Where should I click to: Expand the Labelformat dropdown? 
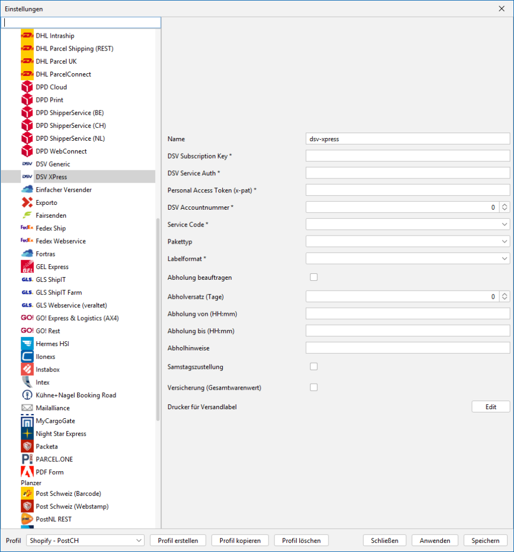(x=407, y=259)
